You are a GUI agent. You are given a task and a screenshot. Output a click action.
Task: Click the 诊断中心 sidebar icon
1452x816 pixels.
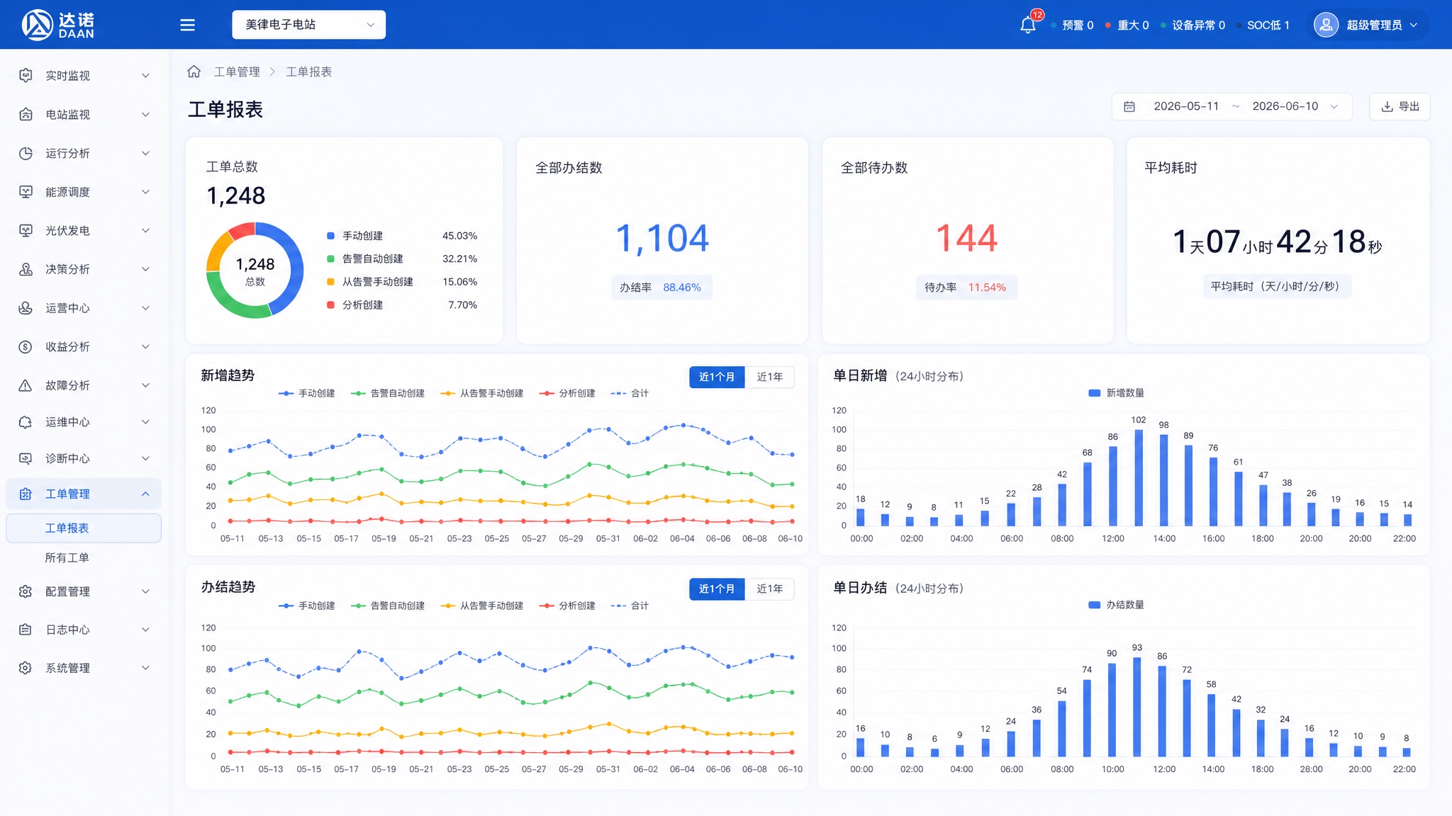[26, 458]
